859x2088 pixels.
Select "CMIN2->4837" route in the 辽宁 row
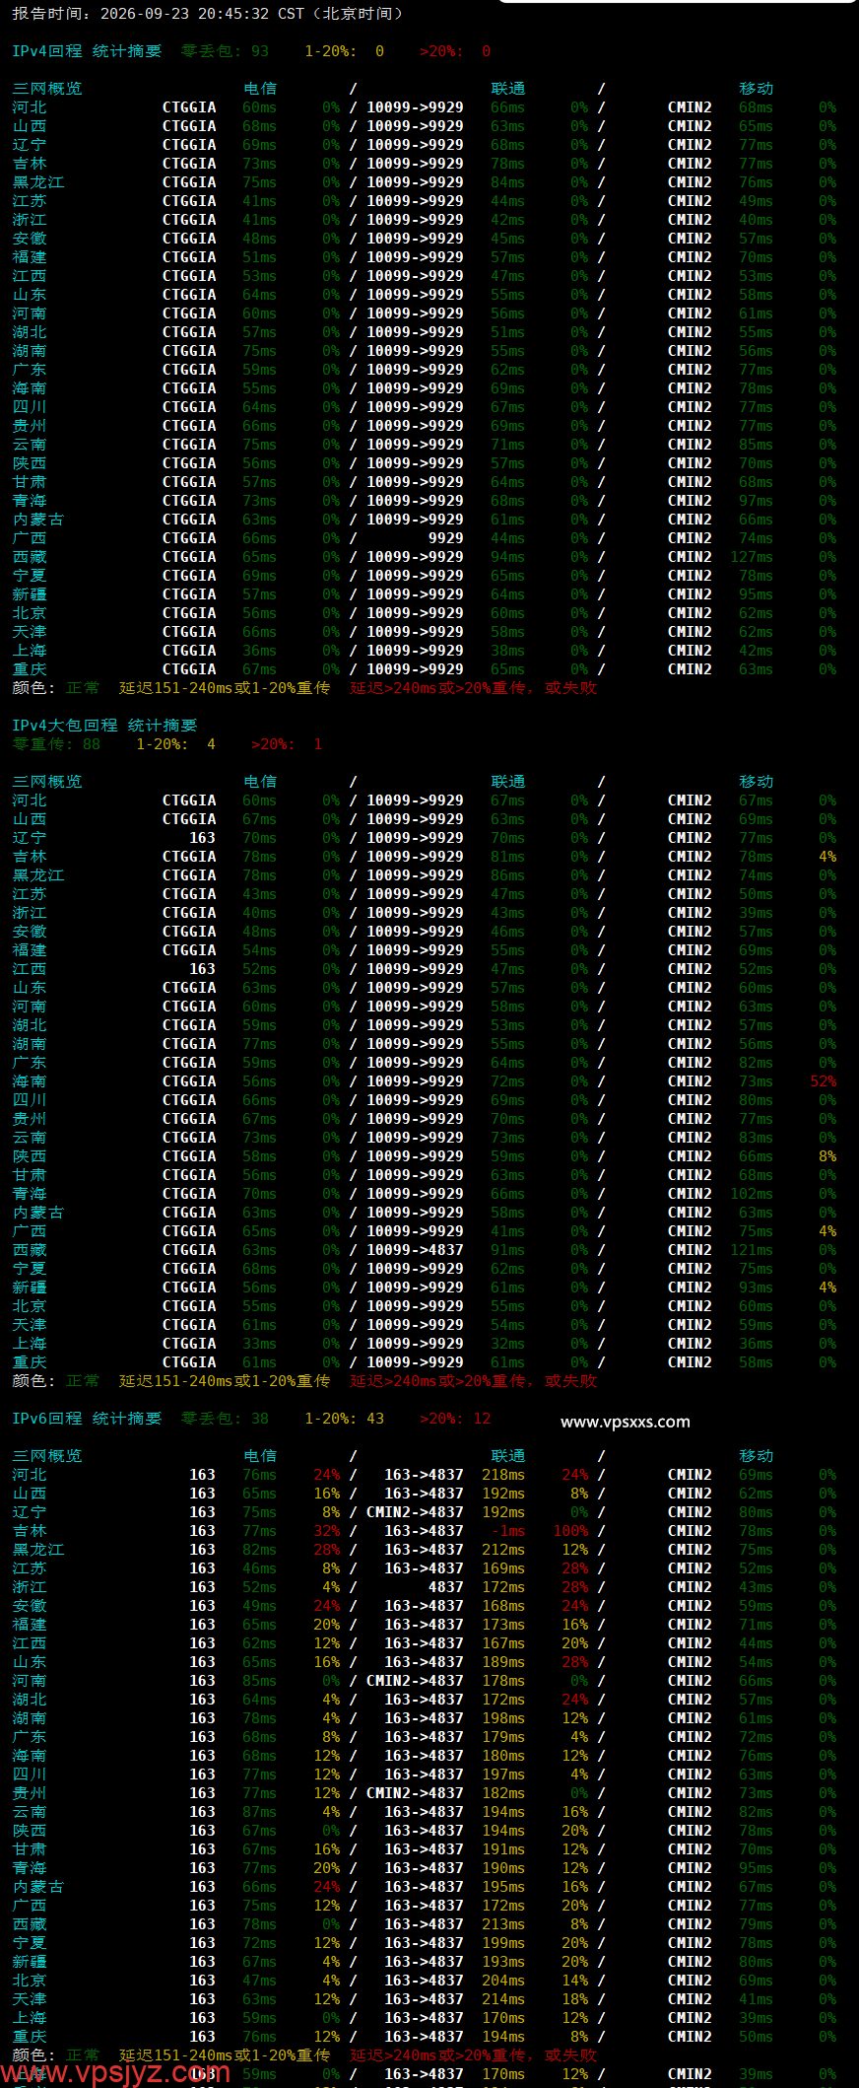[x=415, y=1512]
